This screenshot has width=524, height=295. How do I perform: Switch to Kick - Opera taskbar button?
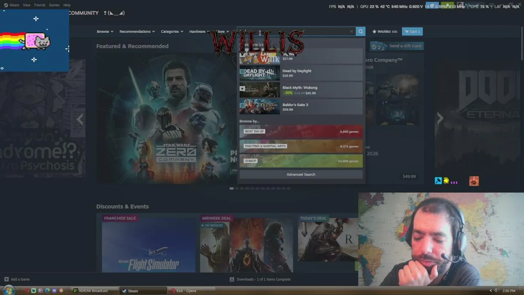(192, 291)
